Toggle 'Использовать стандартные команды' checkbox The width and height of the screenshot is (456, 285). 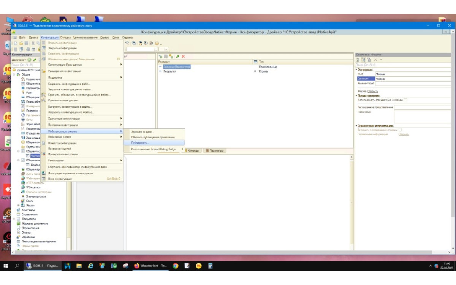[x=405, y=100]
